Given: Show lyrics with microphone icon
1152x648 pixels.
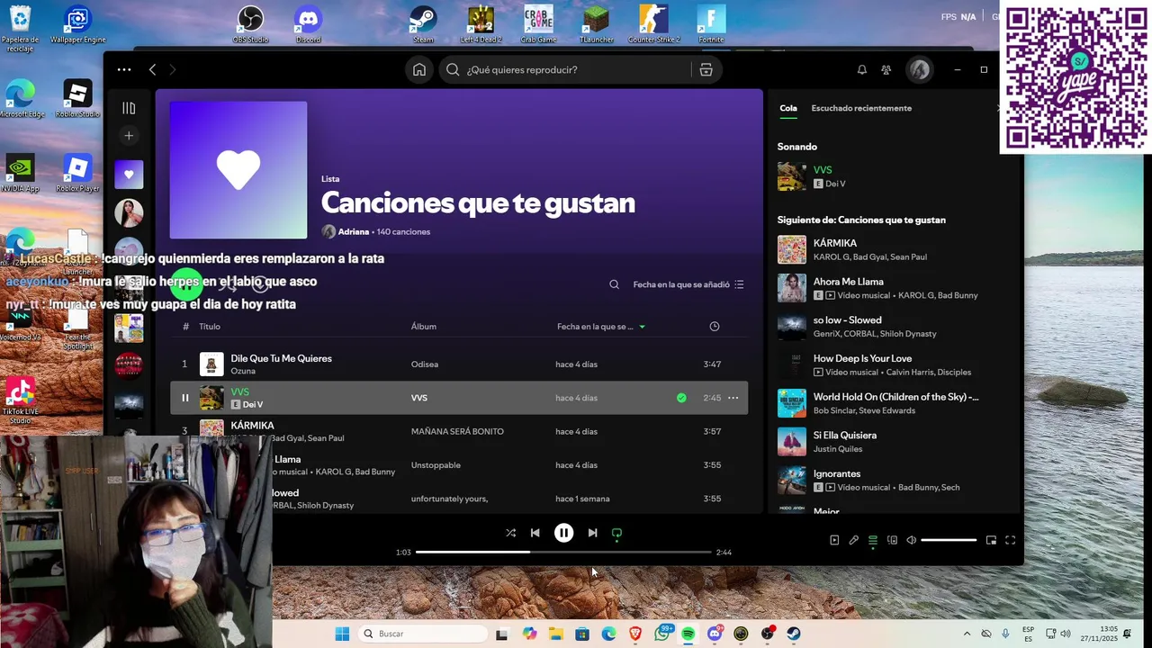Looking at the screenshot, I should tap(853, 540).
